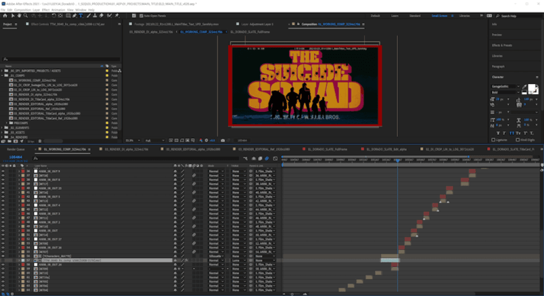The height and width of the screenshot is (296, 544).
Task: Hide layer 39 [MT17] eye toggle
Action: 3,184
